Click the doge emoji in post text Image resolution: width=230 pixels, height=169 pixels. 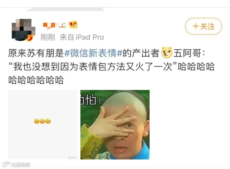coord(167,52)
